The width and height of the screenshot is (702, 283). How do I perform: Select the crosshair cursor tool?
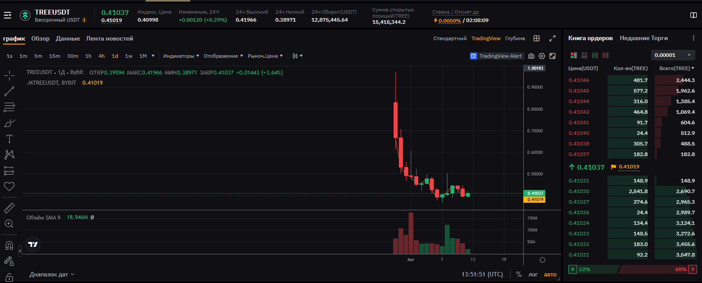(x=9, y=76)
